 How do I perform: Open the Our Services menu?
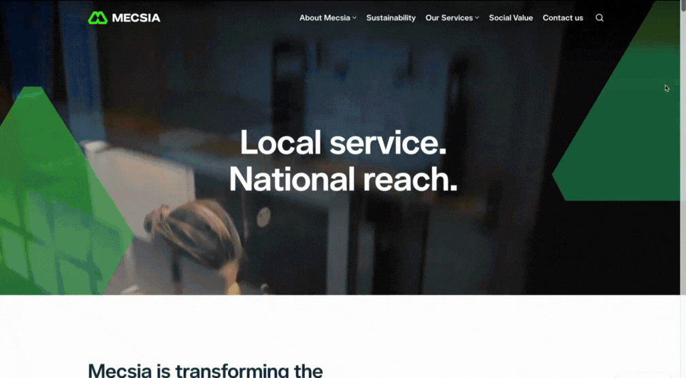click(x=449, y=18)
